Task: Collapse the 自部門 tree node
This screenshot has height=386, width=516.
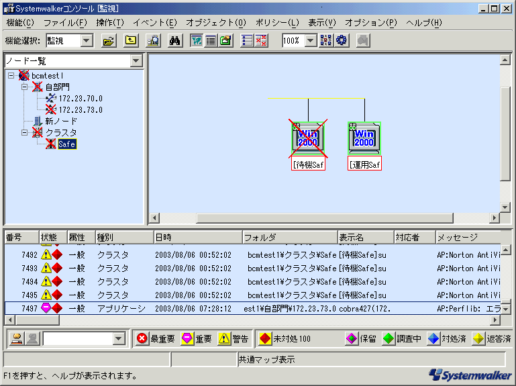Action: coord(24,87)
